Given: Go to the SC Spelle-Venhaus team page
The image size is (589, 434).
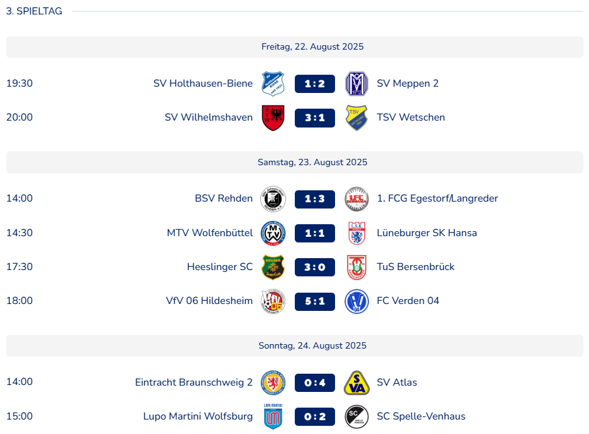Looking at the screenshot, I should click(421, 416).
